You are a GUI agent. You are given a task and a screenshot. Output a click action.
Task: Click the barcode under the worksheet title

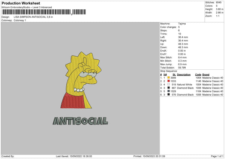[x=44, y=12]
